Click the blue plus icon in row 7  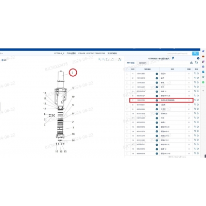157,100
